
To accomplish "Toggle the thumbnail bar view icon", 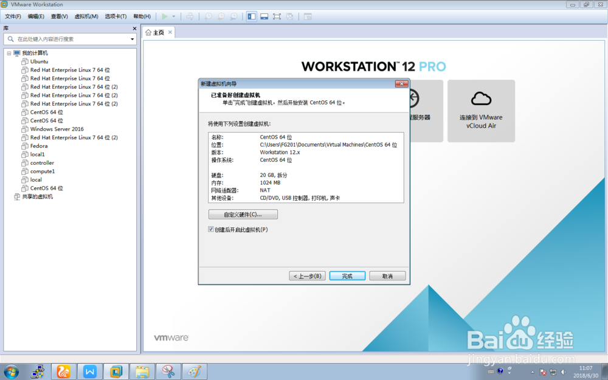I will pyautogui.click(x=264, y=16).
